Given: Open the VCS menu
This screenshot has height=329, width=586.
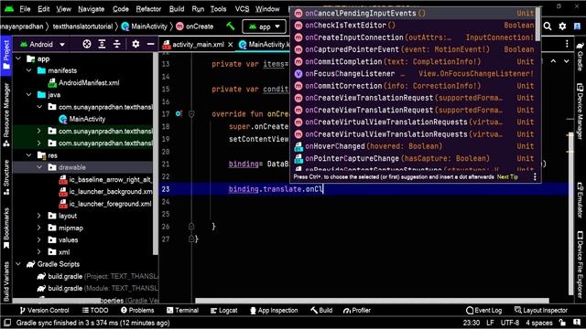Looking at the screenshot, I should tap(242, 9).
